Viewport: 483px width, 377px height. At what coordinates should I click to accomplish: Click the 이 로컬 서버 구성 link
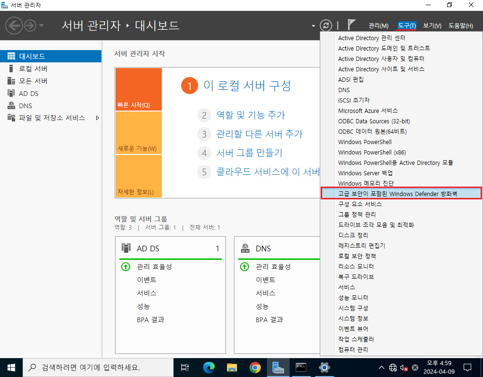click(247, 86)
